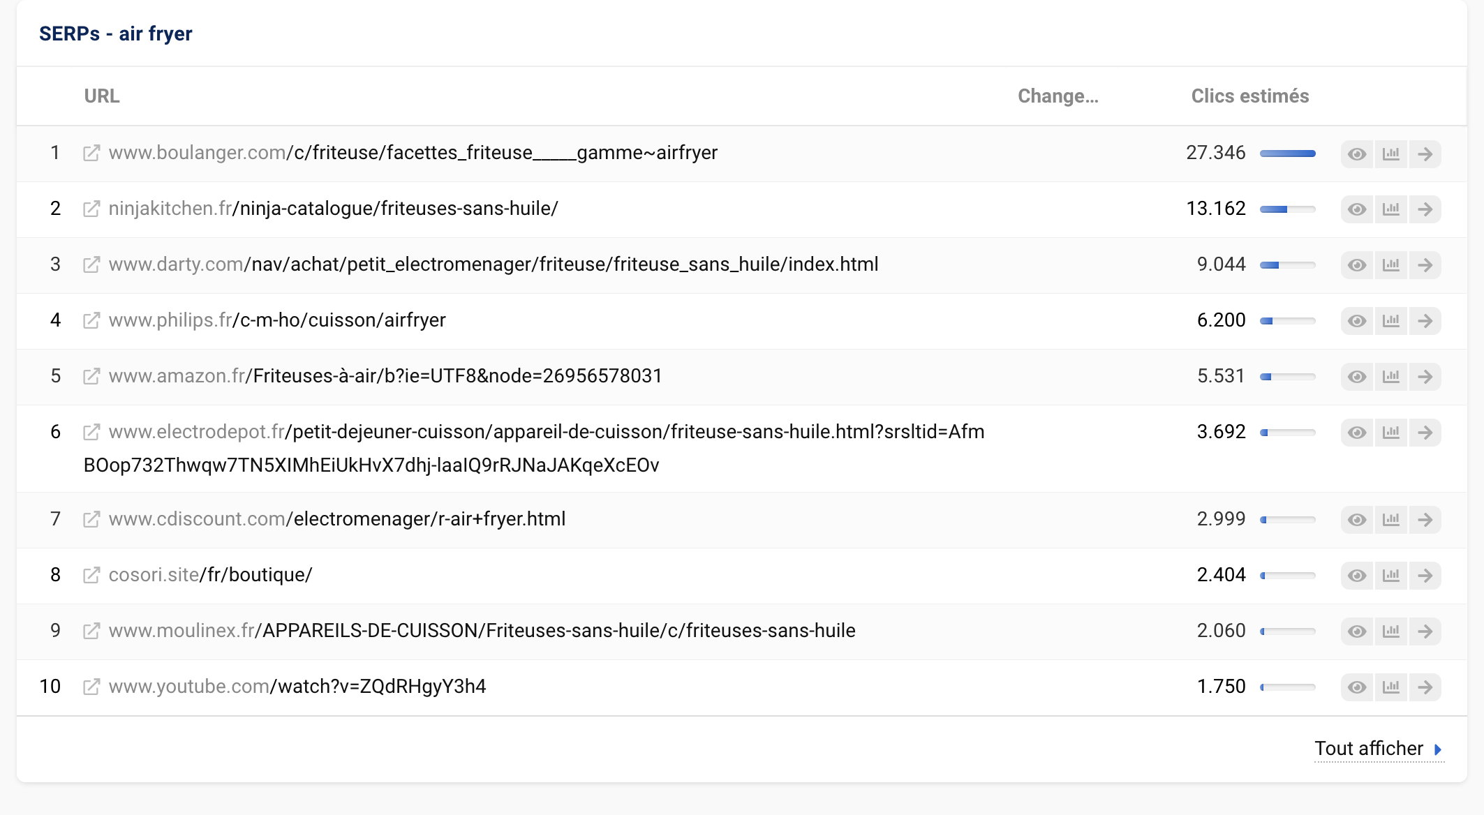The width and height of the screenshot is (1484, 815).
Task: Open the philips.fr airfryer URL
Action: (277, 320)
